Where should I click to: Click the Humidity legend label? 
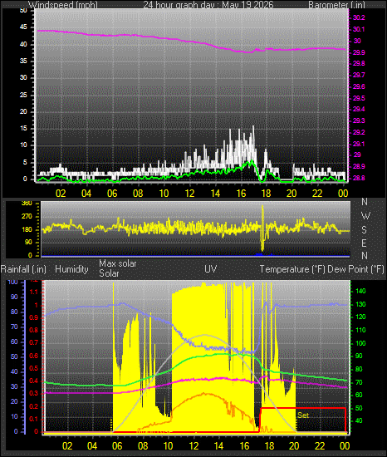click(x=71, y=269)
